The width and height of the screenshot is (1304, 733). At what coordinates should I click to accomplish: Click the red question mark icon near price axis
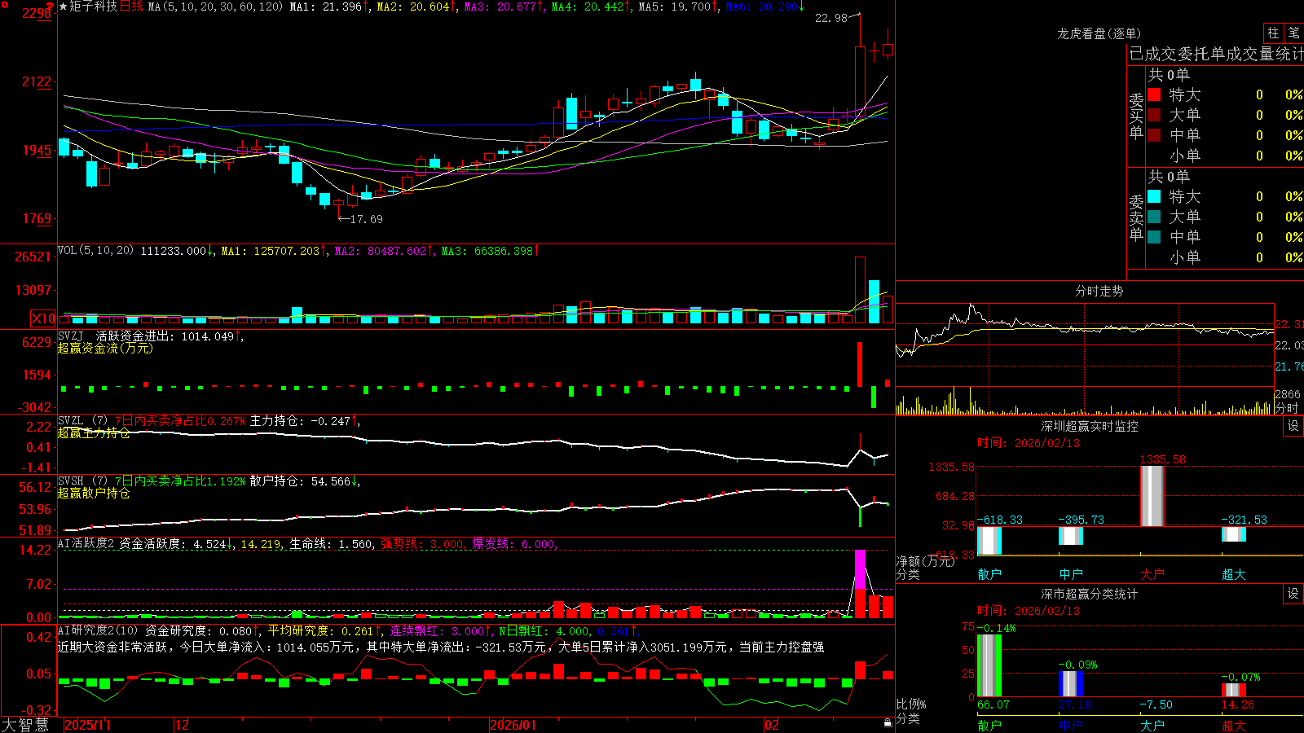[x=50, y=6]
